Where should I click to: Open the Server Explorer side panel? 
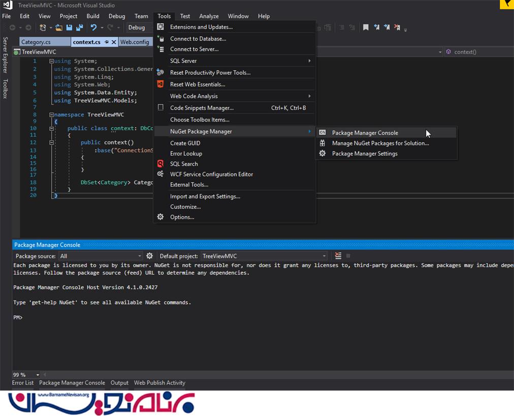(5, 55)
